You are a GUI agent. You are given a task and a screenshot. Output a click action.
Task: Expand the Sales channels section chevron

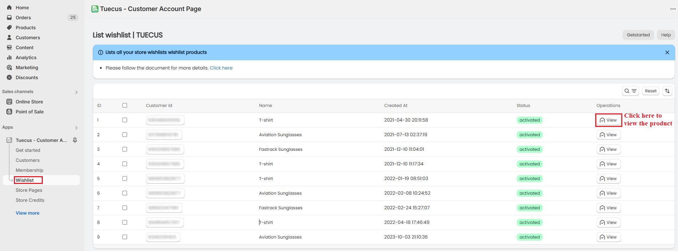76,92
